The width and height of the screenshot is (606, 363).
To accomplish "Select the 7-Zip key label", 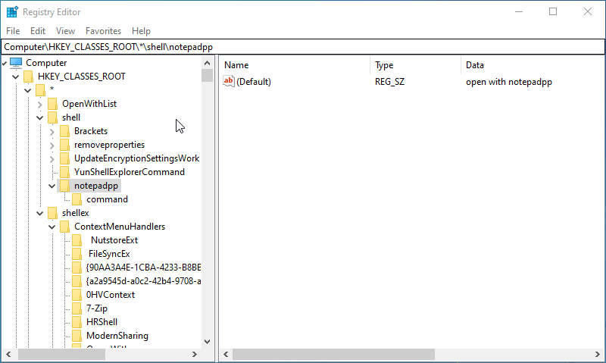I will pos(97,308).
